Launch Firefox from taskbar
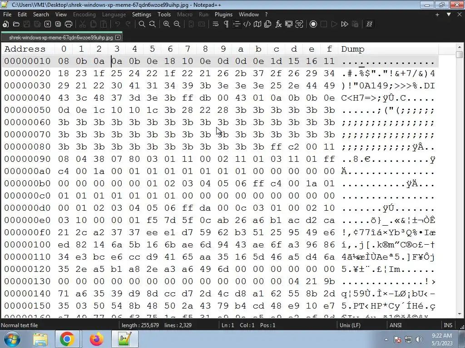 (96, 339)
